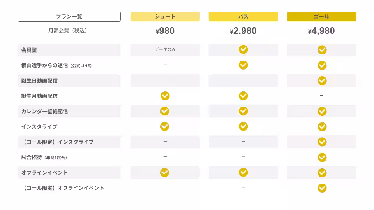Click 【ゴール限定】インスタライブ checkmark under ゴール
Viewport: 374px width, 210px height.
pyautogui.click(x=322, y=142)
